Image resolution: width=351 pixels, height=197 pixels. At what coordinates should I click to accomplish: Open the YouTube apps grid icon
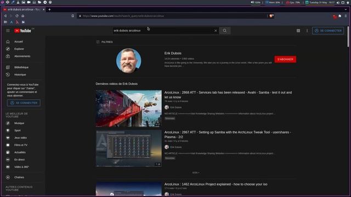pyautogui.click(x=298, y=31)
